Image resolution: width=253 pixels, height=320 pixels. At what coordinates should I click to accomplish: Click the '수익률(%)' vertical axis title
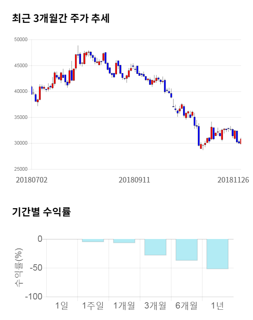coord(19,267)
